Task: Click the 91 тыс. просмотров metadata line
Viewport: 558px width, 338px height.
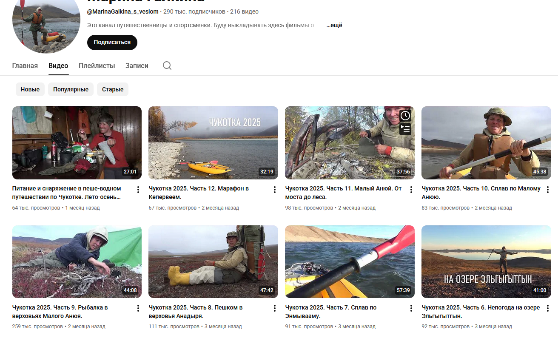Action: [330, 327]
